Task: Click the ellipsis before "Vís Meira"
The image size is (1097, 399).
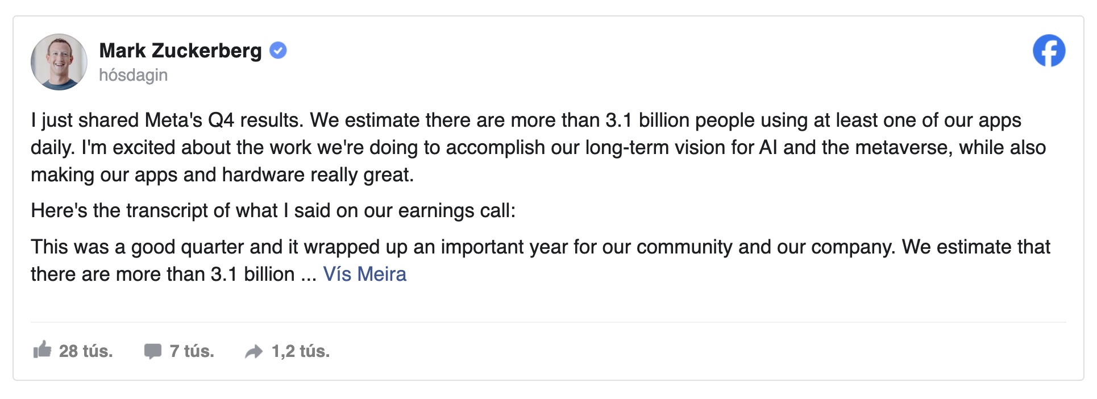Action: pos(308,276)
